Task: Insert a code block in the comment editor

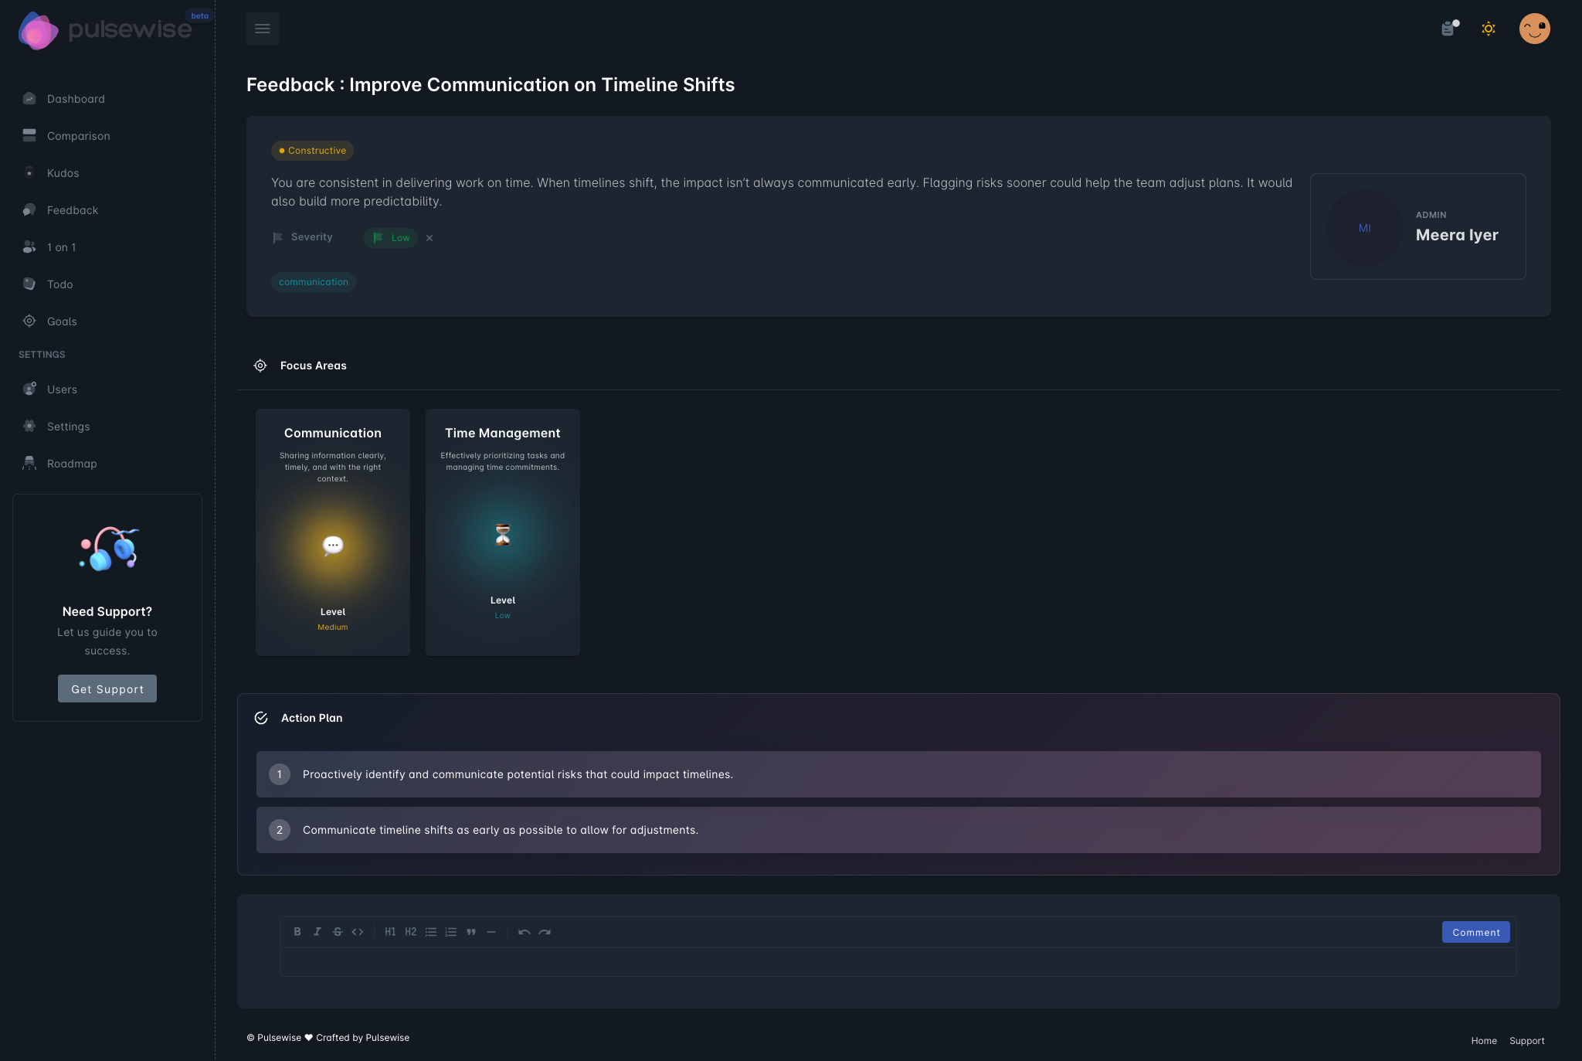Action: pyautogui.click(x=358, y=932)
